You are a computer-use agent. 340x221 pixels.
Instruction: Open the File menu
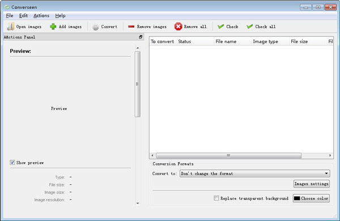pyautogui.click(x=10, y=16)
